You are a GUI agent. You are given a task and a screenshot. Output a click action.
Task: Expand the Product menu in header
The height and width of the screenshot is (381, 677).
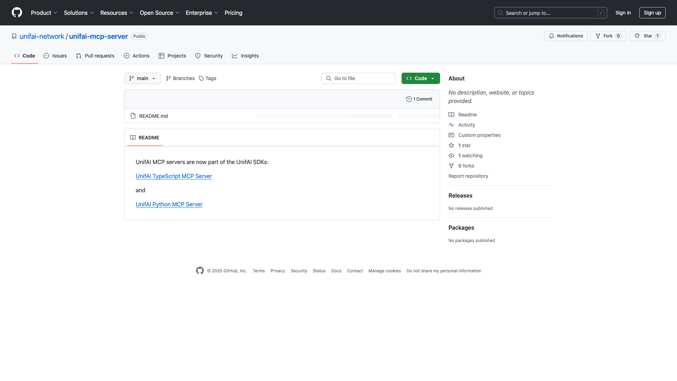click(44, 13)
